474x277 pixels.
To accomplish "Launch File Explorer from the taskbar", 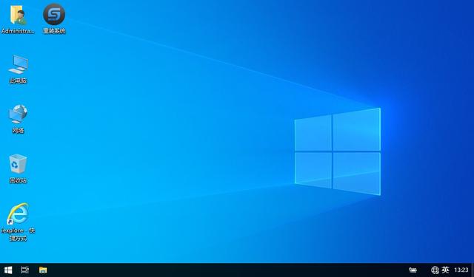I will tap(43, 270).
